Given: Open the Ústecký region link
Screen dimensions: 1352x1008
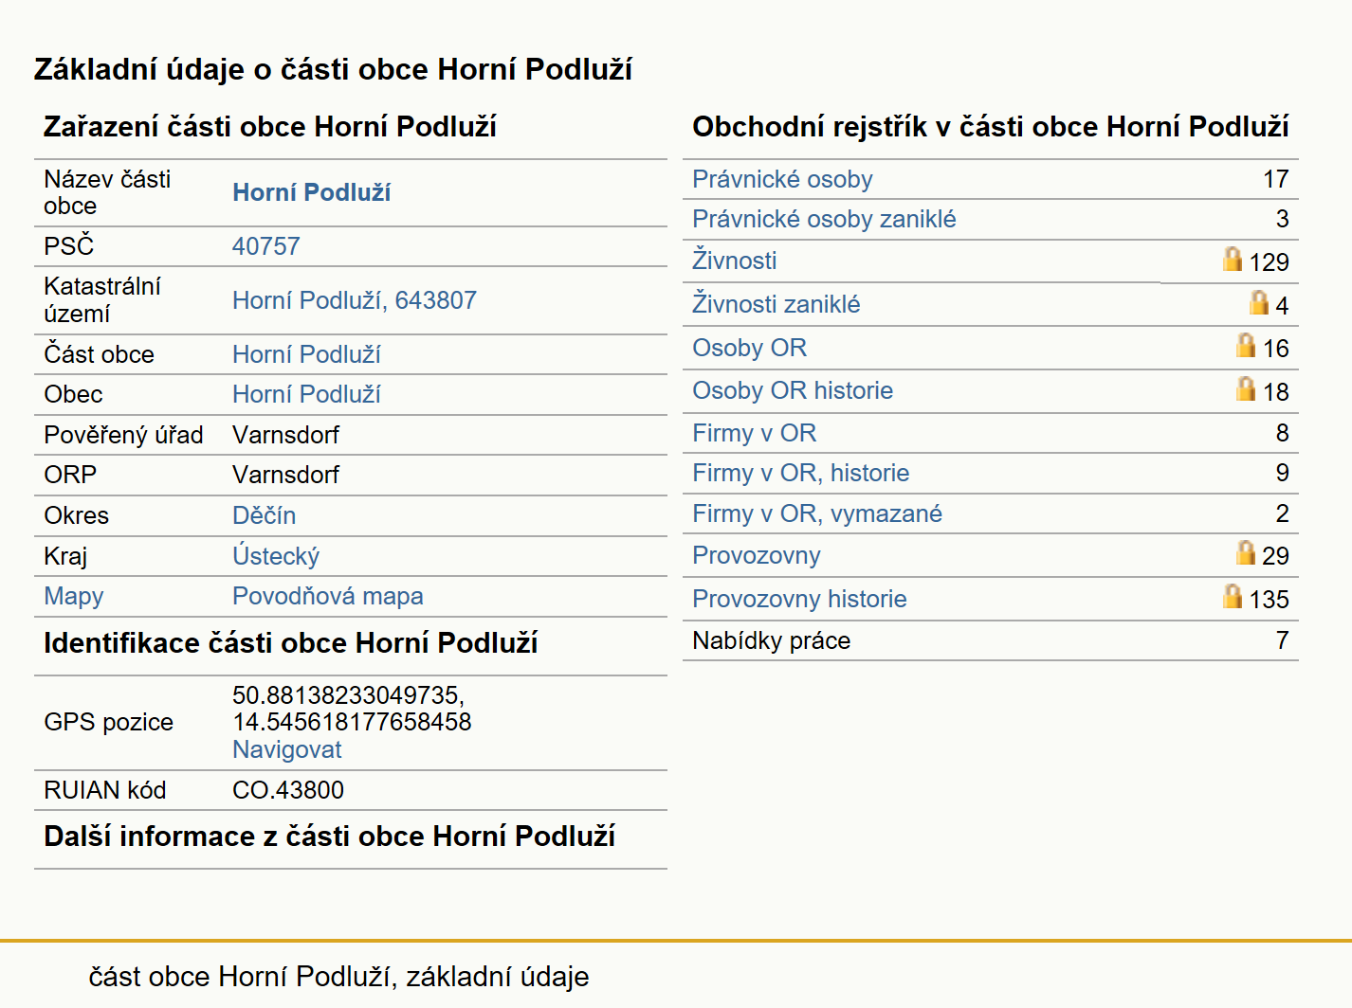Looking at the screenshot, I should pyautogui.click(x=276, y=556).
